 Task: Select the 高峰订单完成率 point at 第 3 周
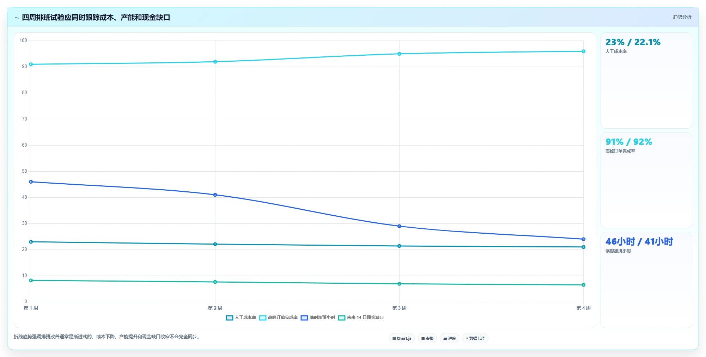pyautogui.click(x=399, y=54)
